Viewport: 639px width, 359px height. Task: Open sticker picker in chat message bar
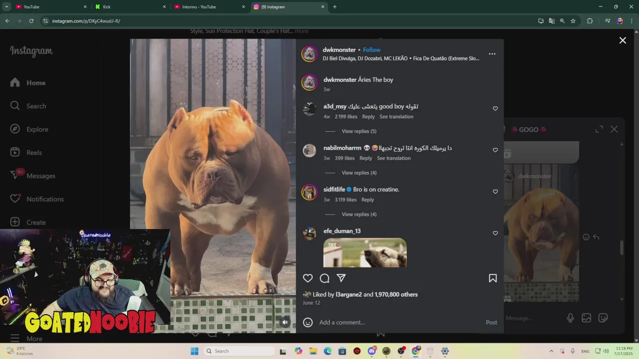603,318
